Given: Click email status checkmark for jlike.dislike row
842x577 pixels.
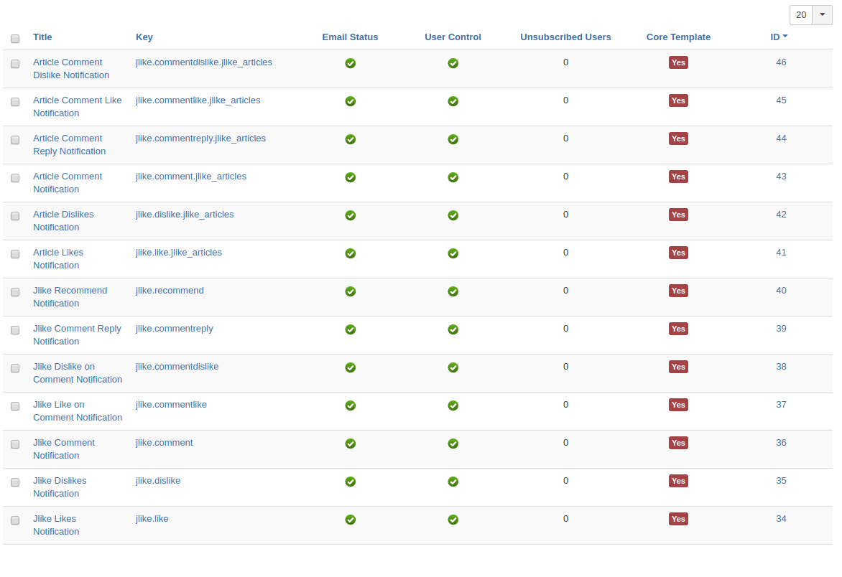Looking at the screenshot, I should coord(350,482).
